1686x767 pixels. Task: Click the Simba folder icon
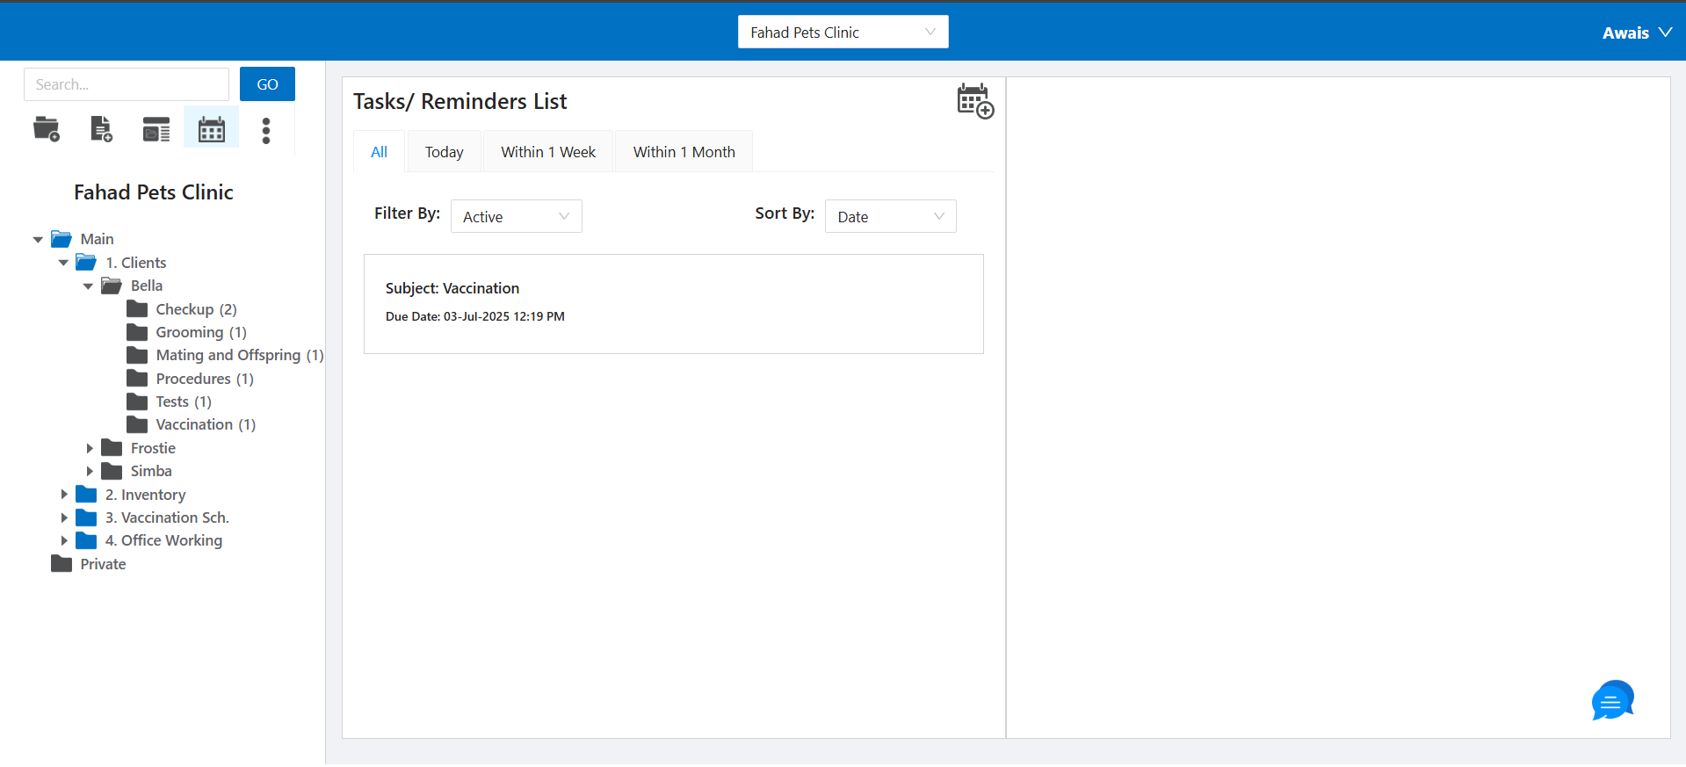tap(112, 471)
